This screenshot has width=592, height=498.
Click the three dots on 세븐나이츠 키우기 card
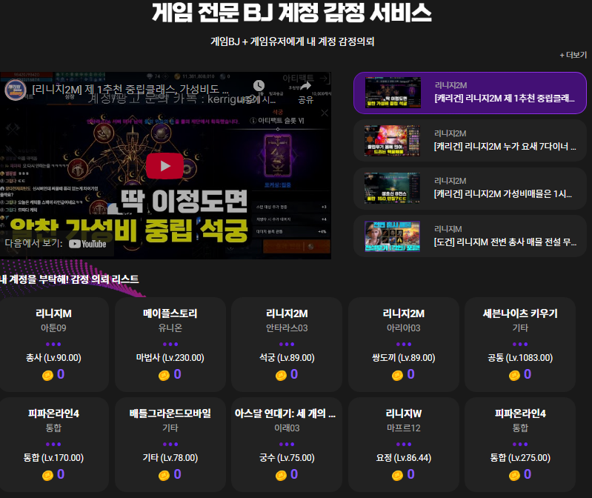point(520,345)
